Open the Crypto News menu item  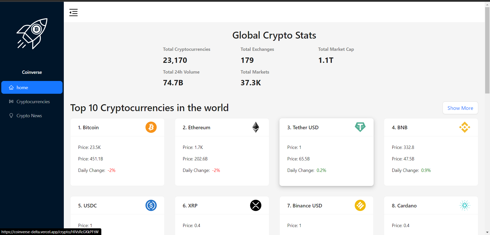coord(32,115)
